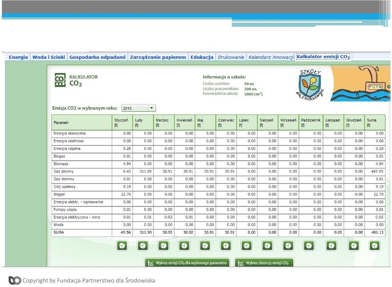The height and width of the screenshot is (287, 392).
Task: Click the Suma column header
Action: point(375,122)
